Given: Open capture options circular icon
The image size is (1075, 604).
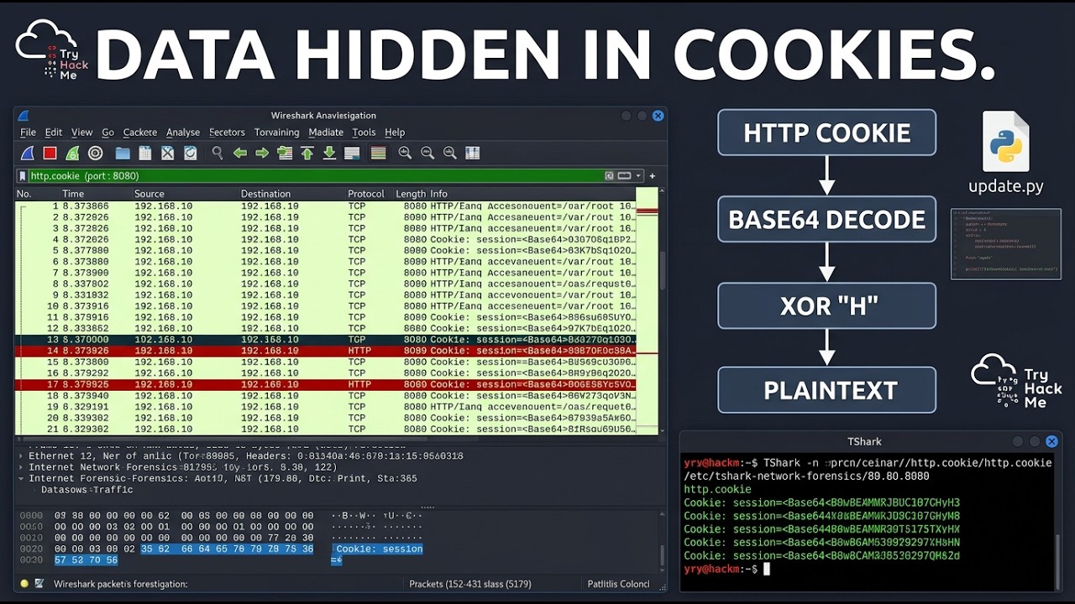Looking at the screenshot, I should 96,153.
